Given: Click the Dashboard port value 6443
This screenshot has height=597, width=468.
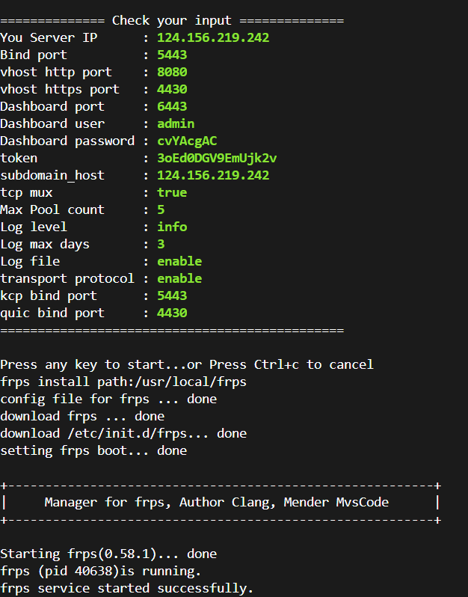Looking at the screenshot, I should [x=172, y=106].
